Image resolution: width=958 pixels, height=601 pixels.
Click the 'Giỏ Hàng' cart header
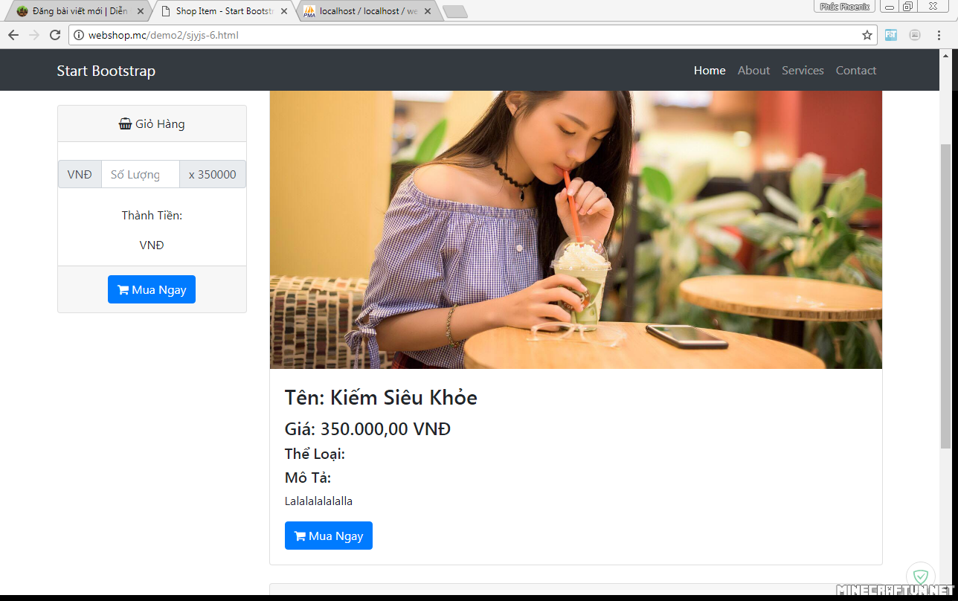pos(152,123)
